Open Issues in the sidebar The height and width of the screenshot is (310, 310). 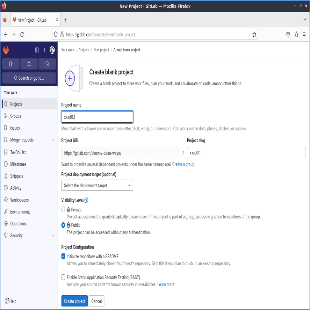pyautogui.click(x=29, y=128)
